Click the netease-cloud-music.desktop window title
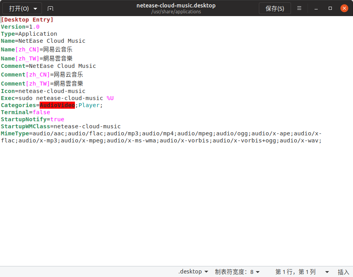353x277 pixels. [176, 5]
